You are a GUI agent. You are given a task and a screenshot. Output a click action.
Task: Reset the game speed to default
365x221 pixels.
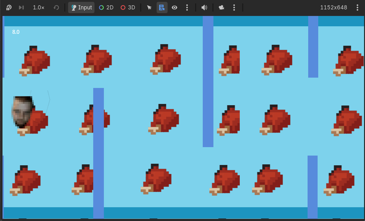[56, 8]
